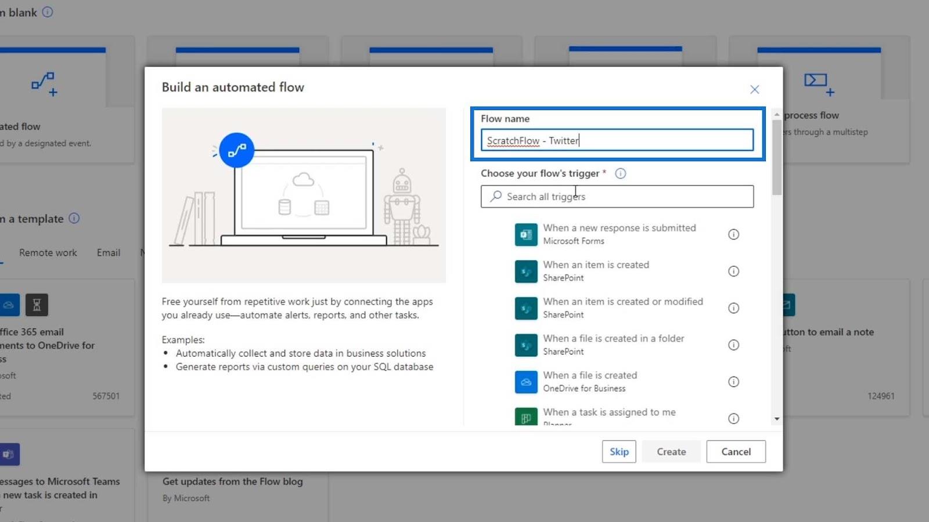
Task: Show info for item created or modified trigger
Action: point(734,308)
